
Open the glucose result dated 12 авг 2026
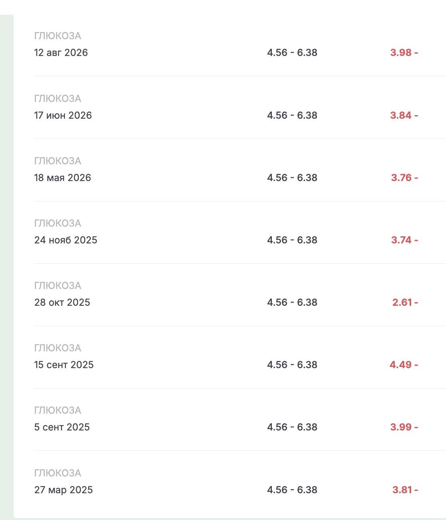(x=240, y=45)
